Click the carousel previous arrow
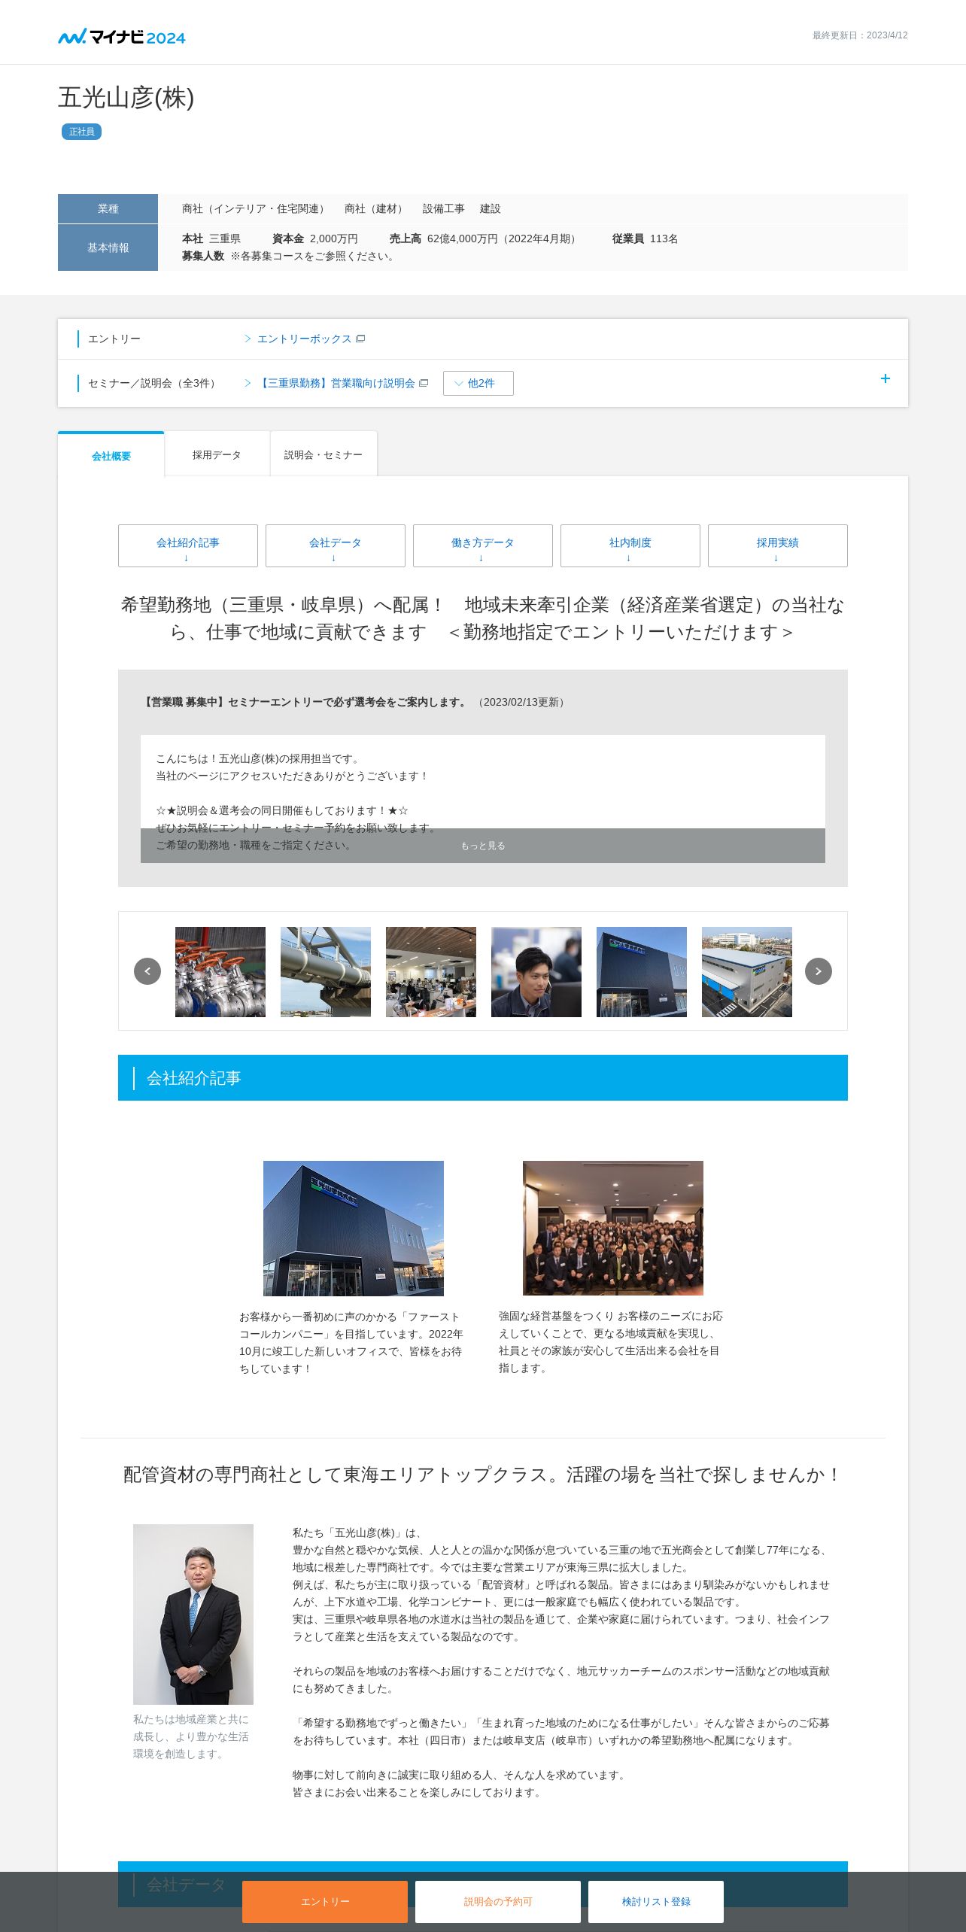This screenshot has height=1932, width=966. [147, 971]
